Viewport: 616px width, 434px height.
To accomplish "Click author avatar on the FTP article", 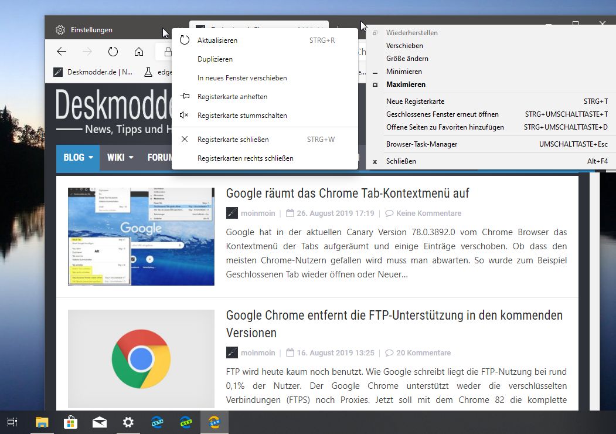I will pos(232,352).
